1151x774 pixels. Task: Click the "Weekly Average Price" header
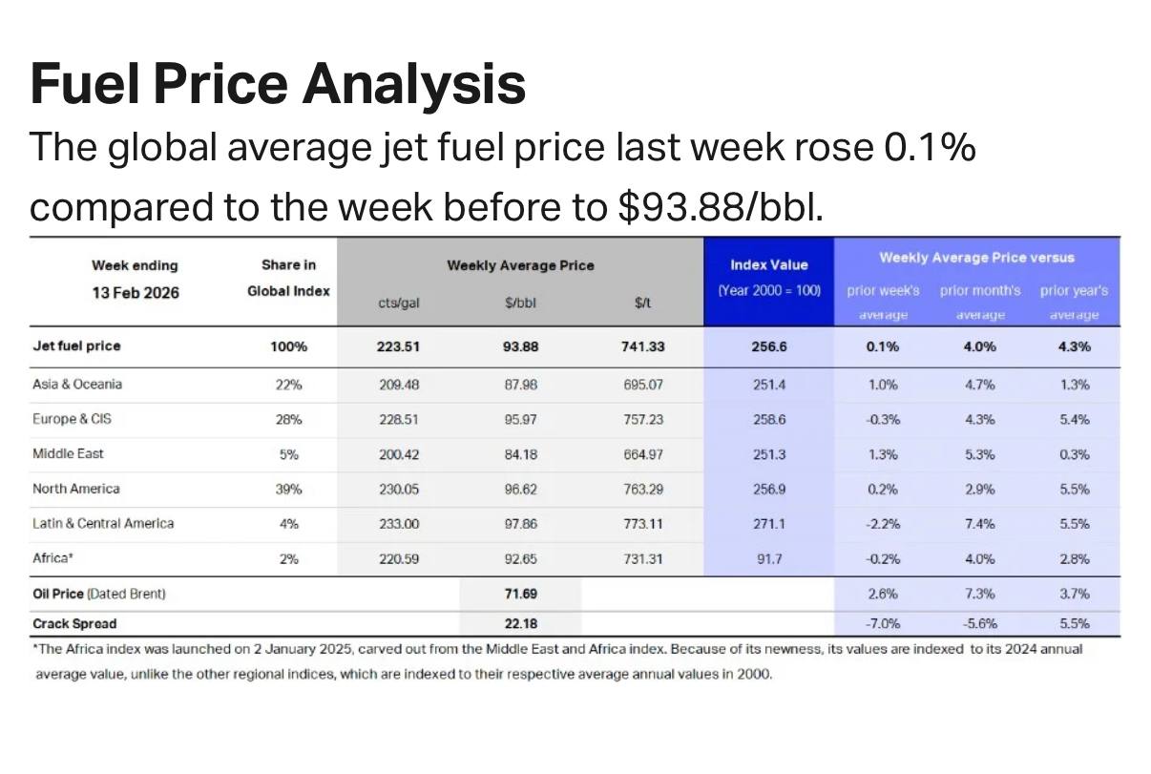click(520, 265)
